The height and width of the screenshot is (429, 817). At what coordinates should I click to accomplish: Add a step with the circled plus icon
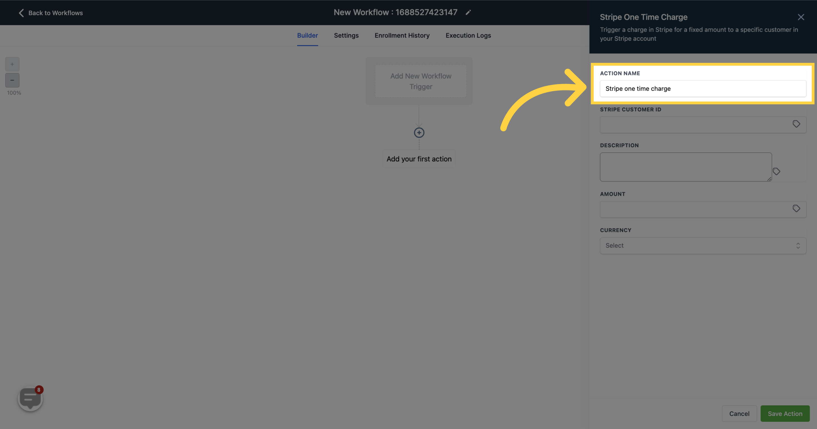[419, 133]
